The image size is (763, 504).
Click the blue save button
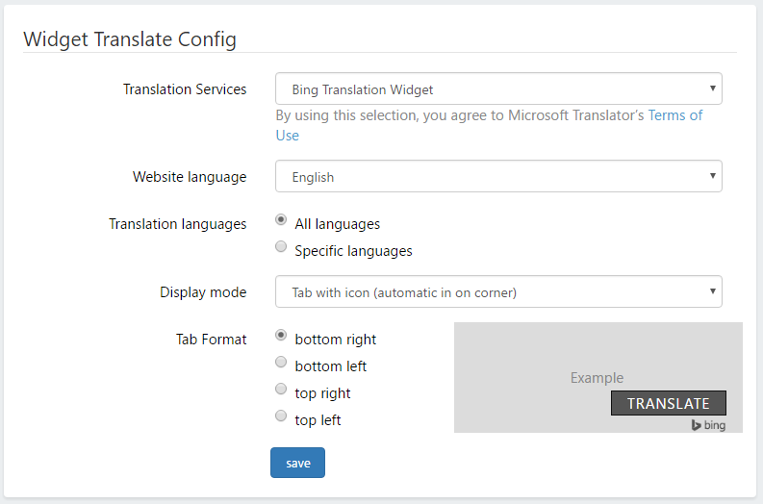point(298,463)
